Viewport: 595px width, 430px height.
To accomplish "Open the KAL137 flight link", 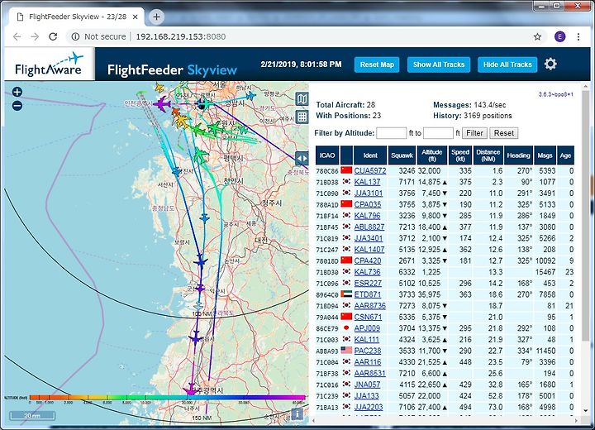I will (x=367, y=182).
